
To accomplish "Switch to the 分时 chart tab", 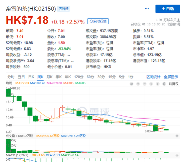I will (x=11, y=77).
